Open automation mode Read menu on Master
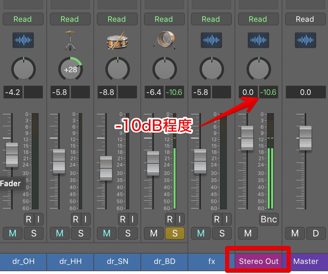 [x=305, y=19]
